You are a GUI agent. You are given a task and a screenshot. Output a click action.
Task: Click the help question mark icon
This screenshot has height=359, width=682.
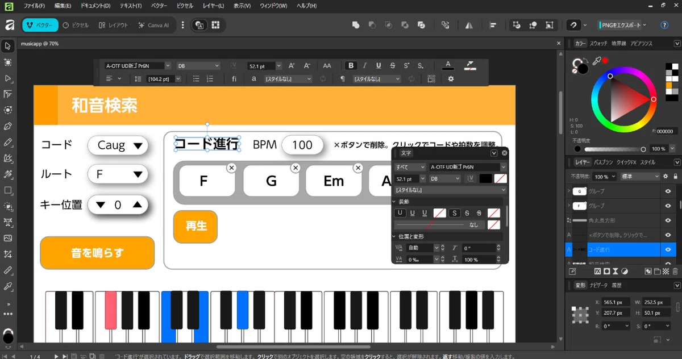coord(664,25)
